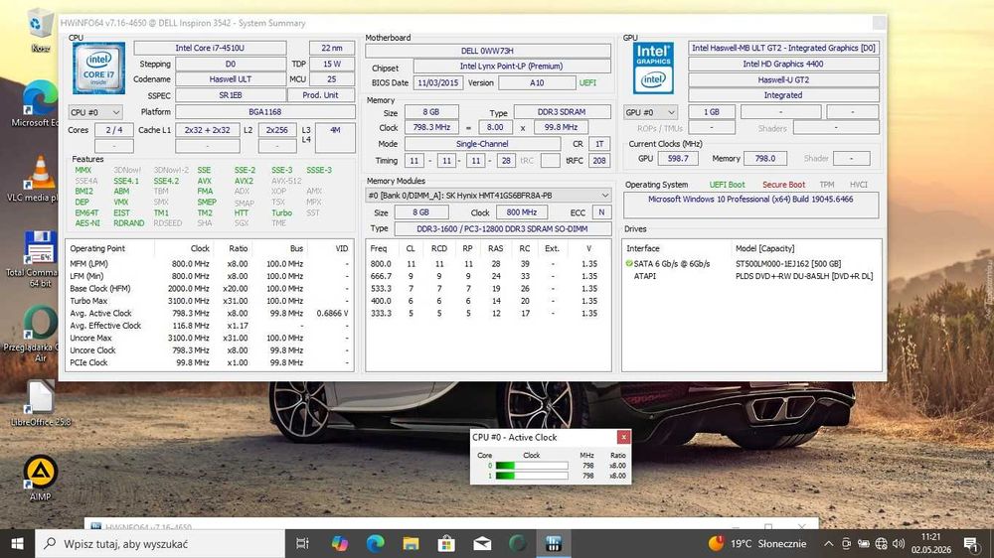
Task: Open Przeglądarka Opera Air desktop shortcut
Action: tap(40, 334)
